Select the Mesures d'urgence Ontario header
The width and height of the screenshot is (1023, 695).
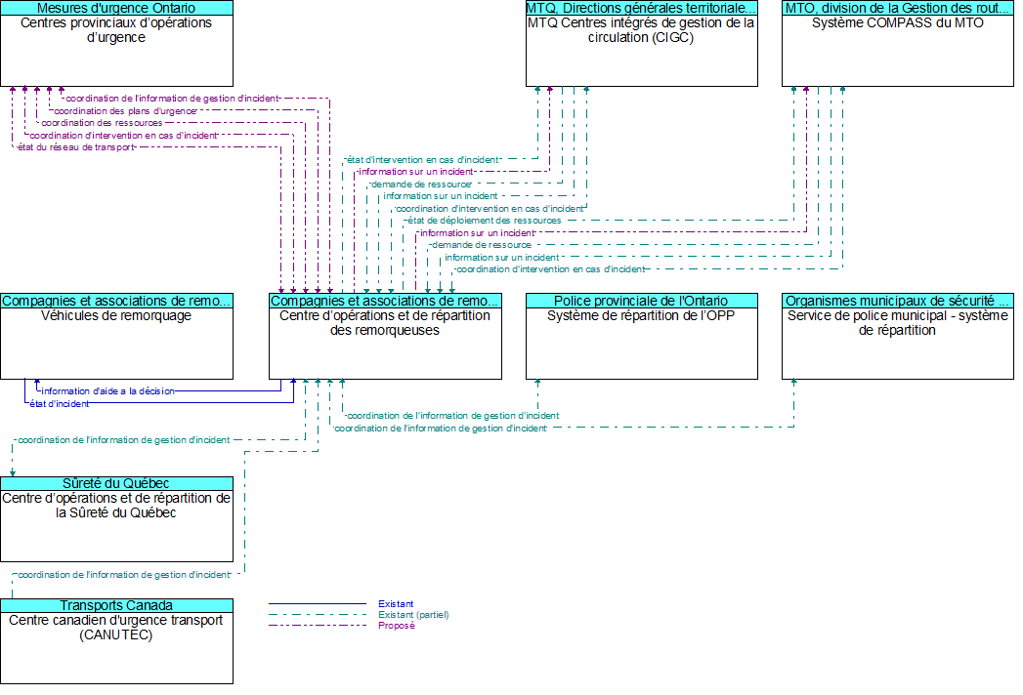(116, 8)
